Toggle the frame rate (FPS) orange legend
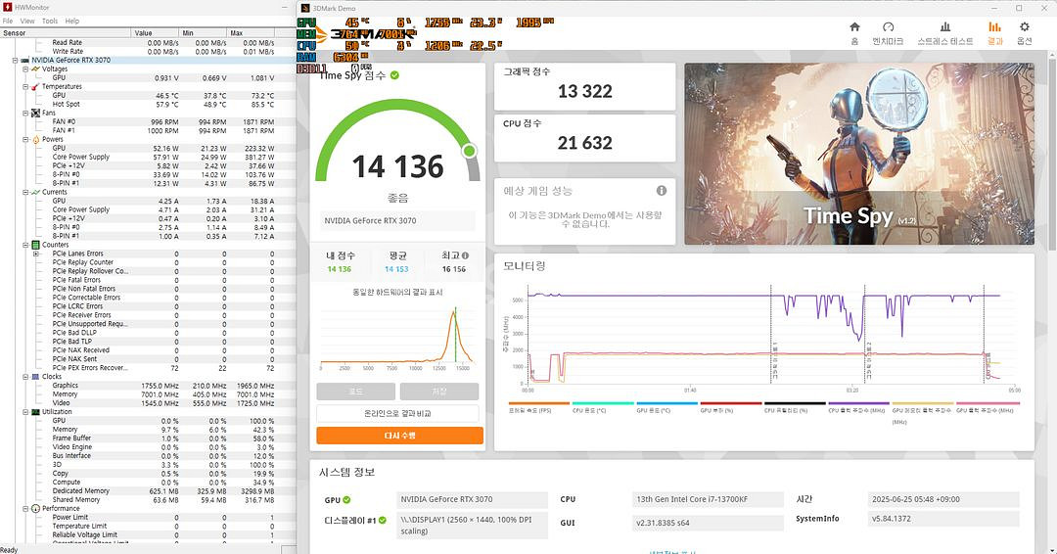This screenshot has height=554, width=1057. pyautogui.click(x=538, y=407)
